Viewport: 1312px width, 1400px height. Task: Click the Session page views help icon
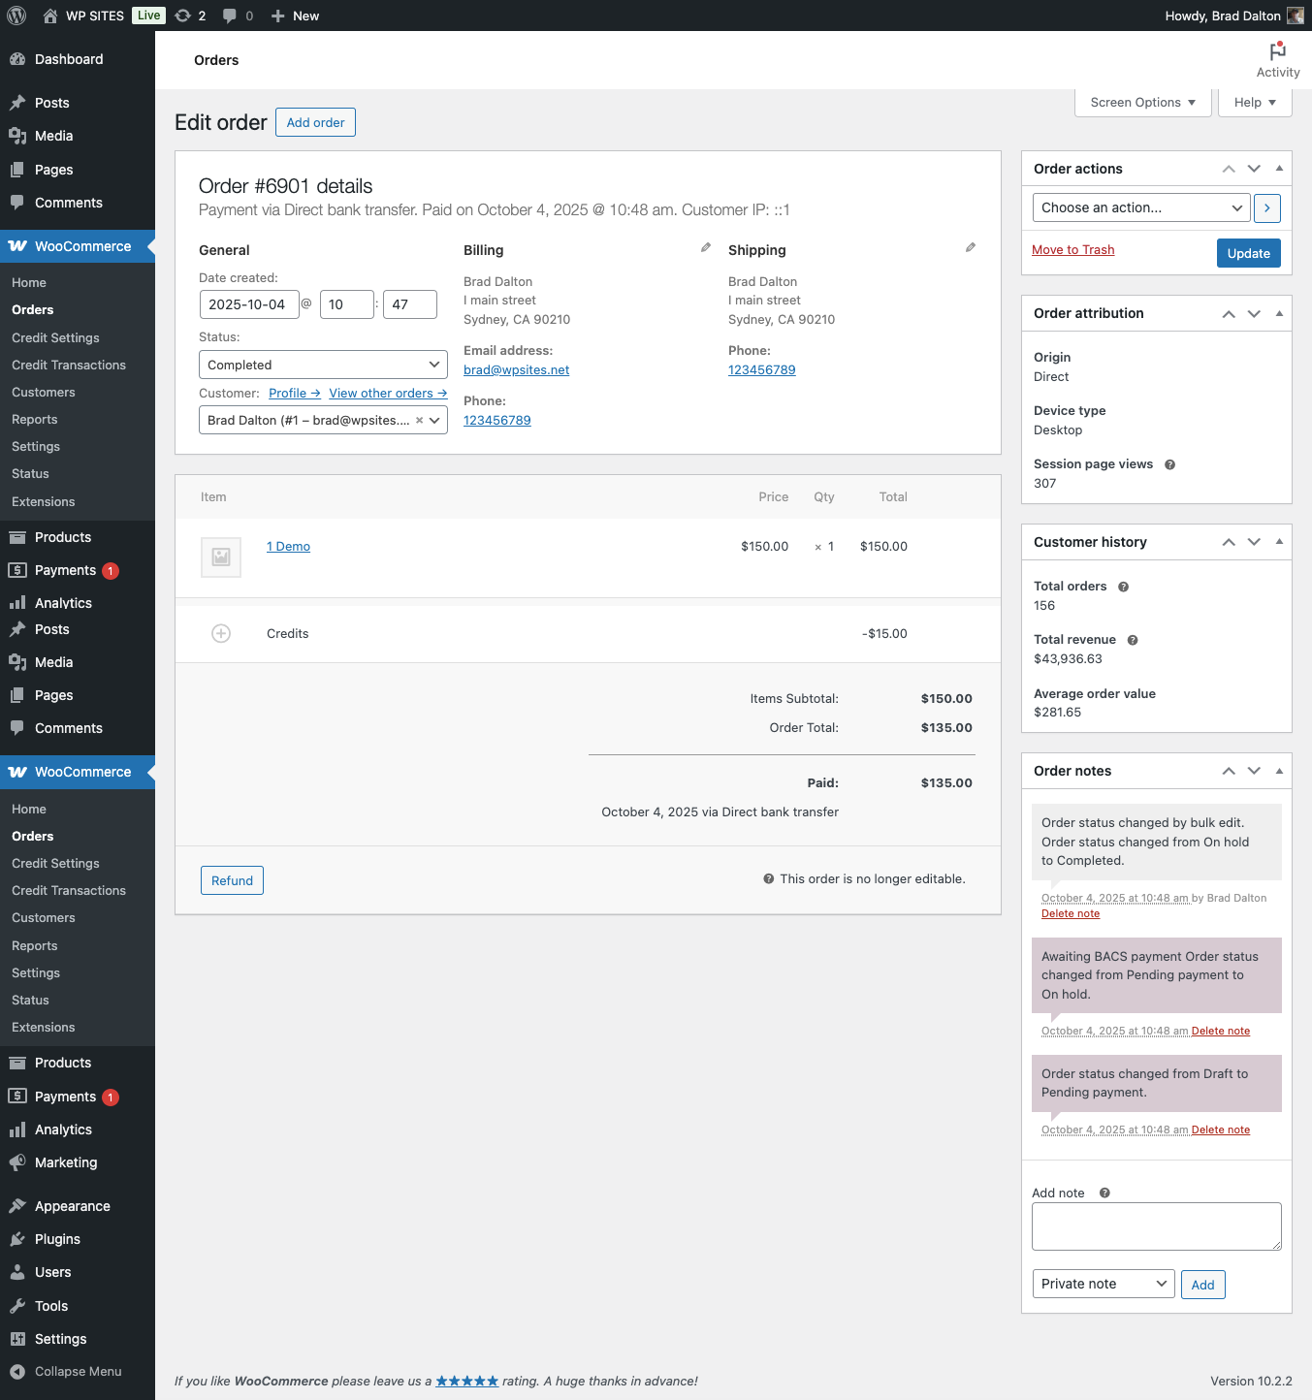tap(1169, 464)
